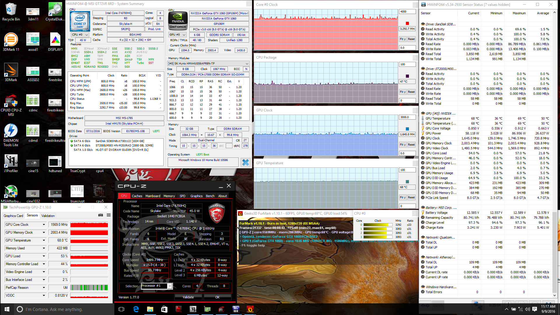Click OK button in CPU-Z
Viewport: 560px width, 315px height.
pyautogui.click(x=217, y=297)
